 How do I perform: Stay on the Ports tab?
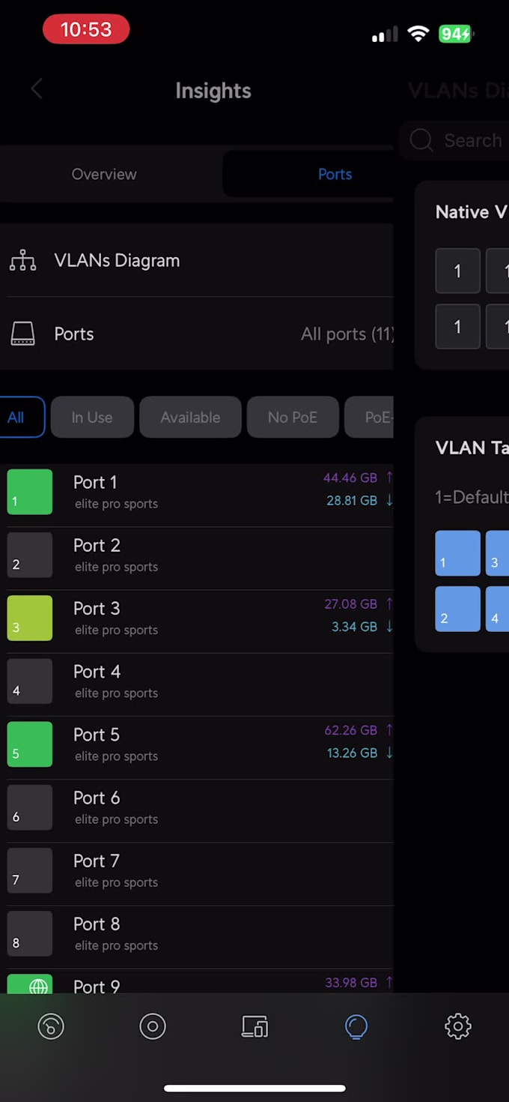coord(335,174)
